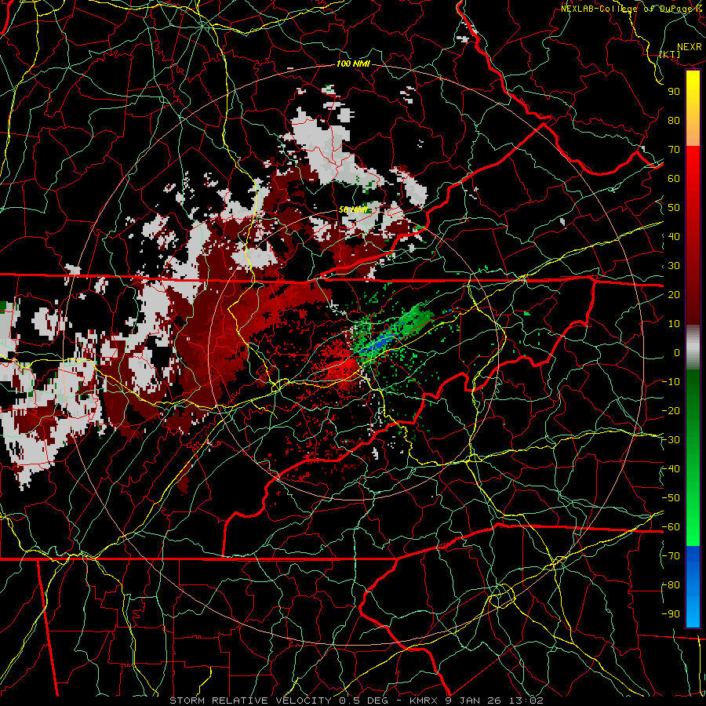Click the -70 scale value
The width and height of the screenshot is (706, 706).
point(671,556)
